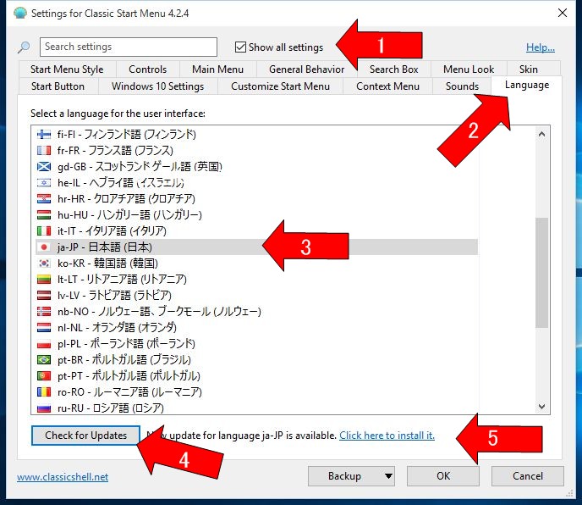Click the Russian flag icon for ru-RU
Screen dimensions: 582x505
pos(44,408)
